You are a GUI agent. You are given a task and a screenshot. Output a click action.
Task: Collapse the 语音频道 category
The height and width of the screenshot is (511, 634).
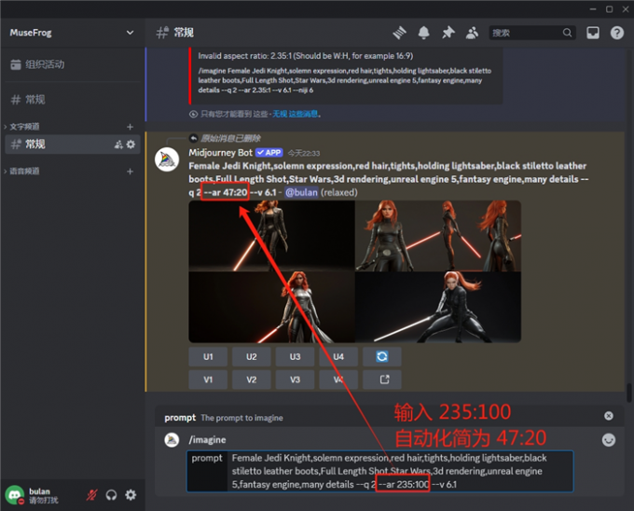tap(24, 171)
